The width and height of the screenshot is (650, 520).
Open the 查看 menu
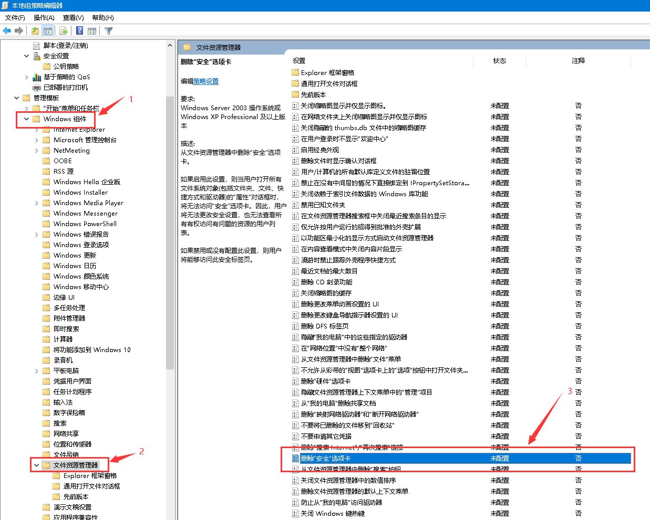[73, 17]
